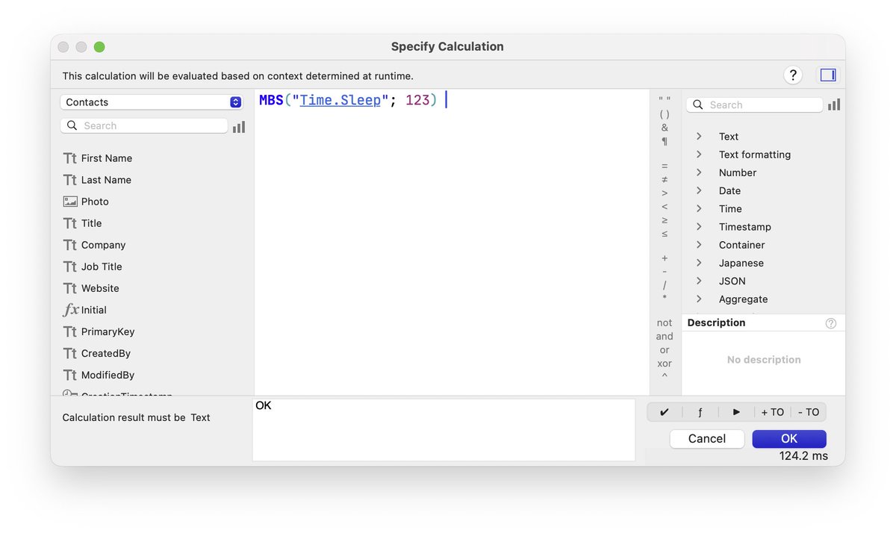The image size is (896, 533).
Task: Insert the less-or-equal ≤ operator
Action: pyautogui.click(x=665, y=233)
